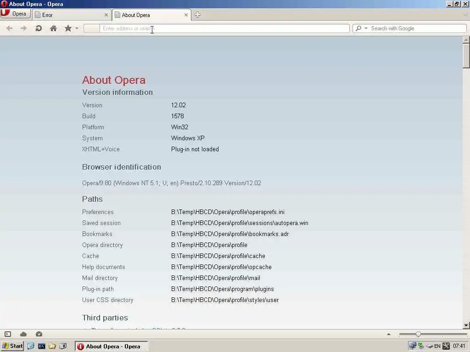Click the vertical scrollbar thumb
This screenshot has width=470, height=352.
(466, 55)
